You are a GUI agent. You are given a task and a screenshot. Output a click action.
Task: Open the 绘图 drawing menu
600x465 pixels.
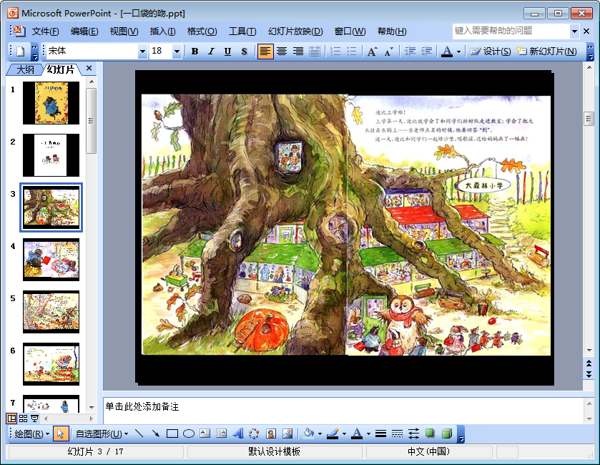31,434
